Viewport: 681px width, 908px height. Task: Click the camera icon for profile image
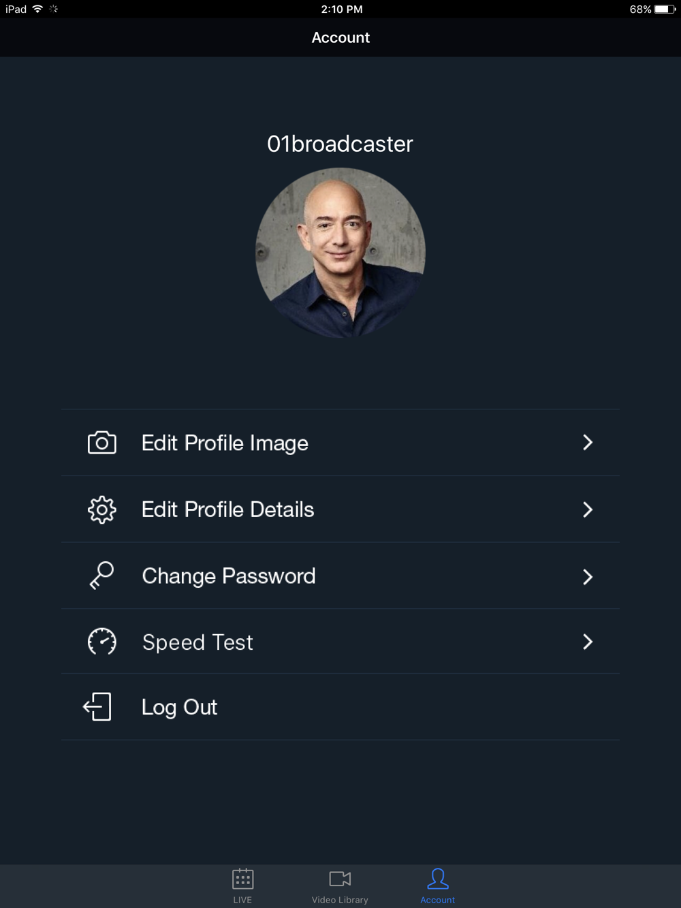tap(102, 443)
